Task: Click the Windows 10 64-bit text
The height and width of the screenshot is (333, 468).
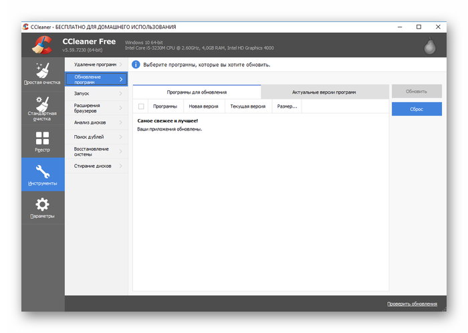Action: point(144,43)
